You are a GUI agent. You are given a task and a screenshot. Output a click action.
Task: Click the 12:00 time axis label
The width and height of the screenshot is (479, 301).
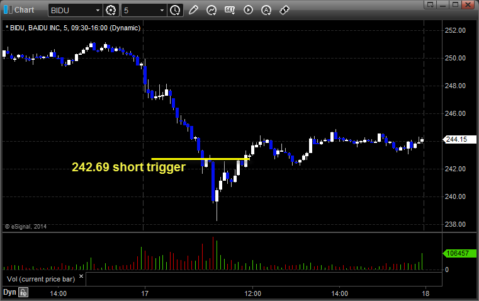click(x=252, y=293)
